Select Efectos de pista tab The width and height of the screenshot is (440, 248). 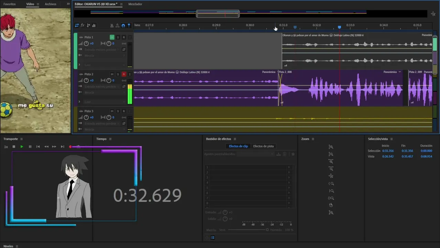(263, 146)
